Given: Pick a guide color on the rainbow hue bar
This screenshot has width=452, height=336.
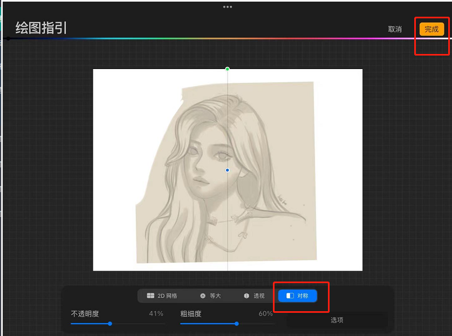Looking at the screenshot, I should coord(216,38).
